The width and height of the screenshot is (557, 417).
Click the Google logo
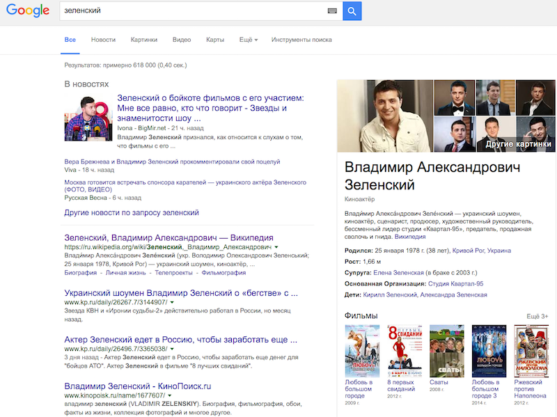[x=28, y=10]
